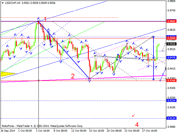
Task: Select the red wave label 4
Action: 137,124
